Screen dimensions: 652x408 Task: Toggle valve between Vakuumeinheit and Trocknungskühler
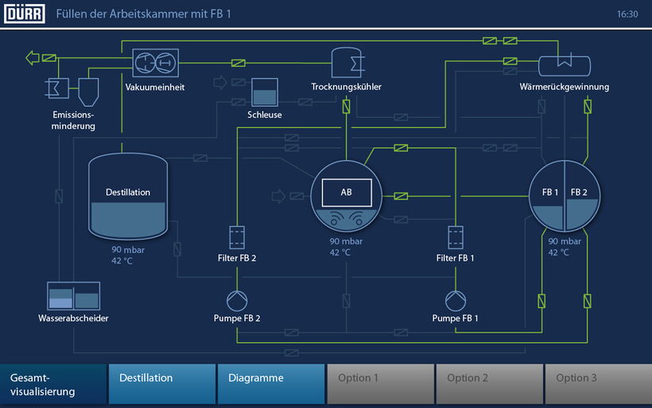(x=239, y=63)
